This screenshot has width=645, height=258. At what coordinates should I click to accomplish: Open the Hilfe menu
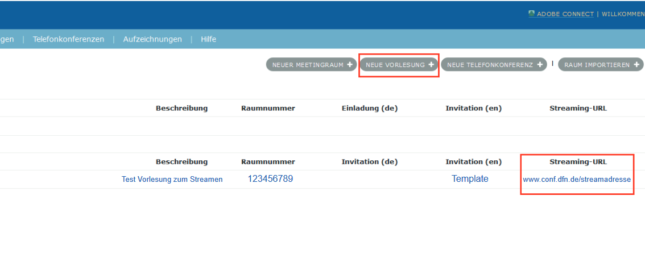click(x=208, y=39)
